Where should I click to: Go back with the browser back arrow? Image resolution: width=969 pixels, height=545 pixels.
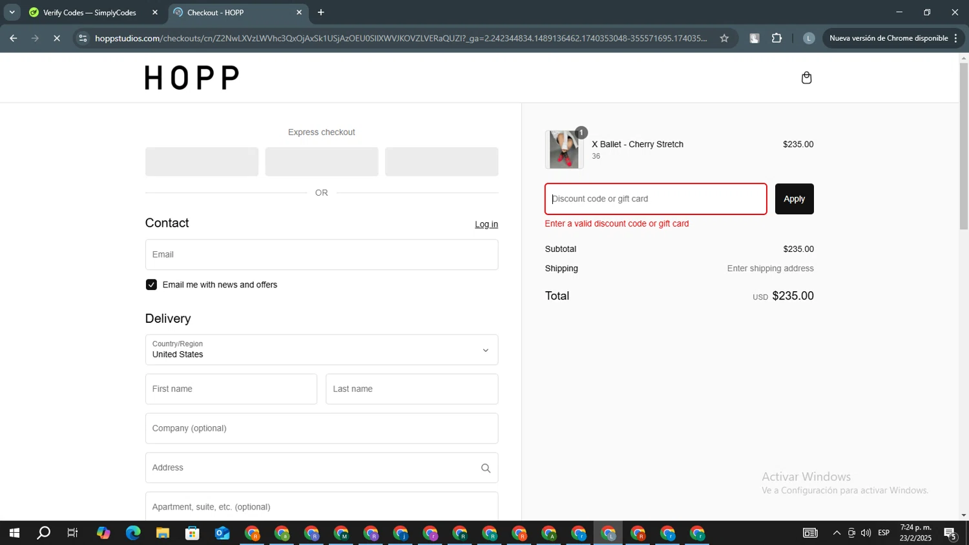tap(13, 38)
